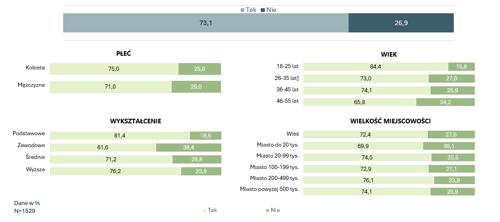Select the Wieś 72,4 bar segment

pos(365,134)
